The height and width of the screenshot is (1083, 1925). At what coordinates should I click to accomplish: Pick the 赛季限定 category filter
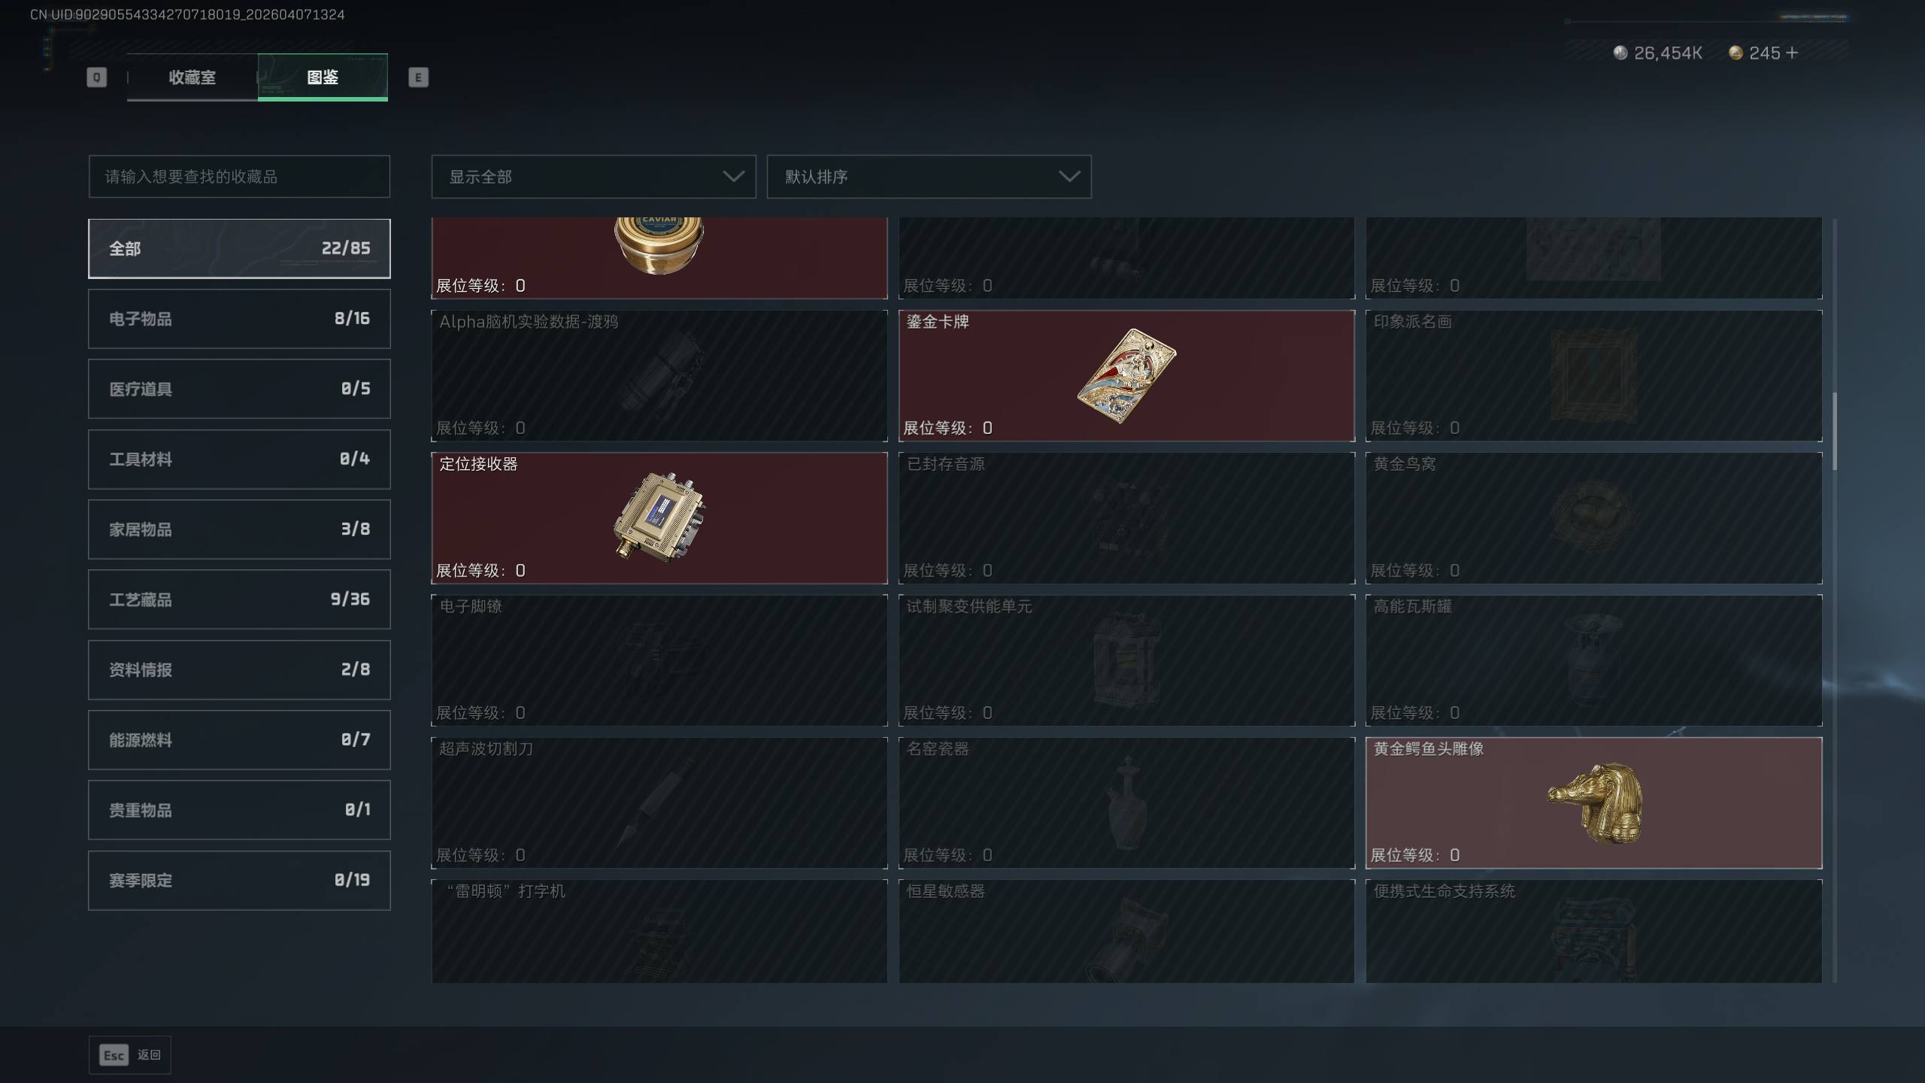click(x=239, y=880)
